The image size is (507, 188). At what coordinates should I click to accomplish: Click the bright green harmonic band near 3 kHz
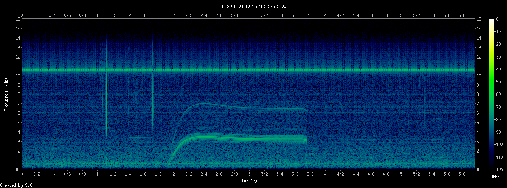[x=245, y=139]
